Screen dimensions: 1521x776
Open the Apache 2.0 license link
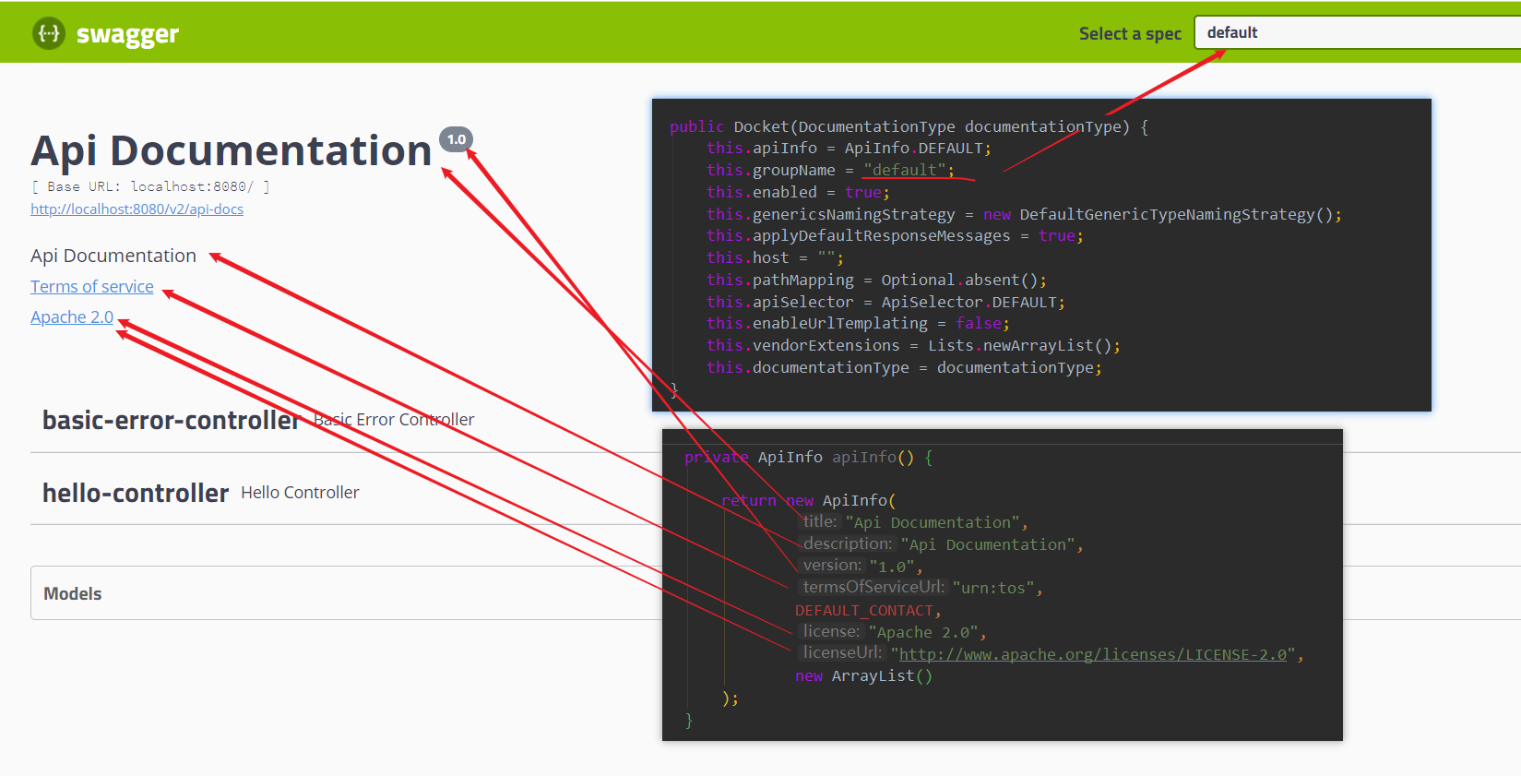72,317
